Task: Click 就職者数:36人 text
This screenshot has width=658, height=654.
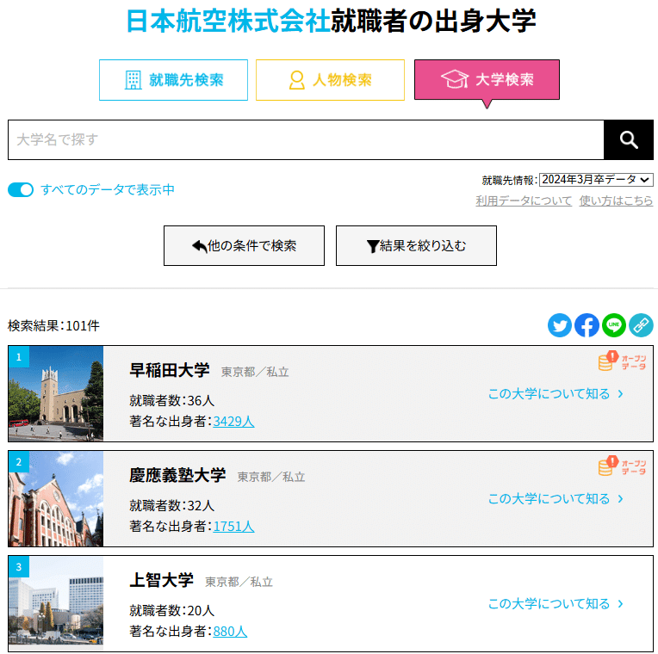Action: pyautogui.click(x=171, y=401)
